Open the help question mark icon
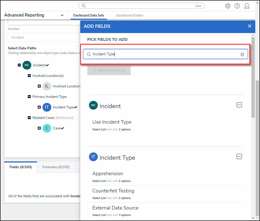This screenshot has width=260, height=221. click(x=237, y=6)
